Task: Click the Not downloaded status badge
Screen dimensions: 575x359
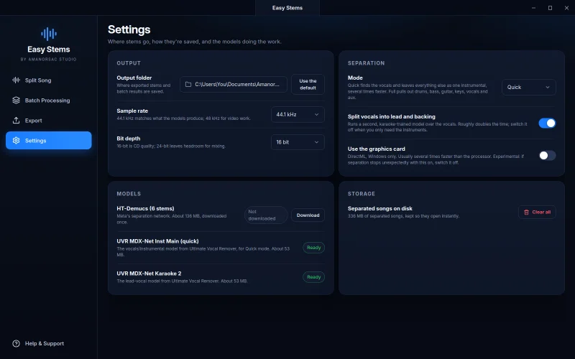Action: 266,215
